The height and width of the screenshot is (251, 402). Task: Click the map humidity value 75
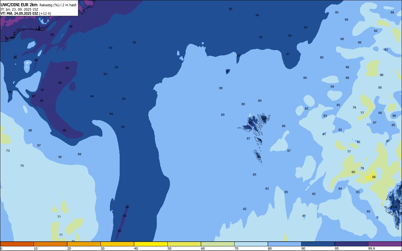coord(22,166)
